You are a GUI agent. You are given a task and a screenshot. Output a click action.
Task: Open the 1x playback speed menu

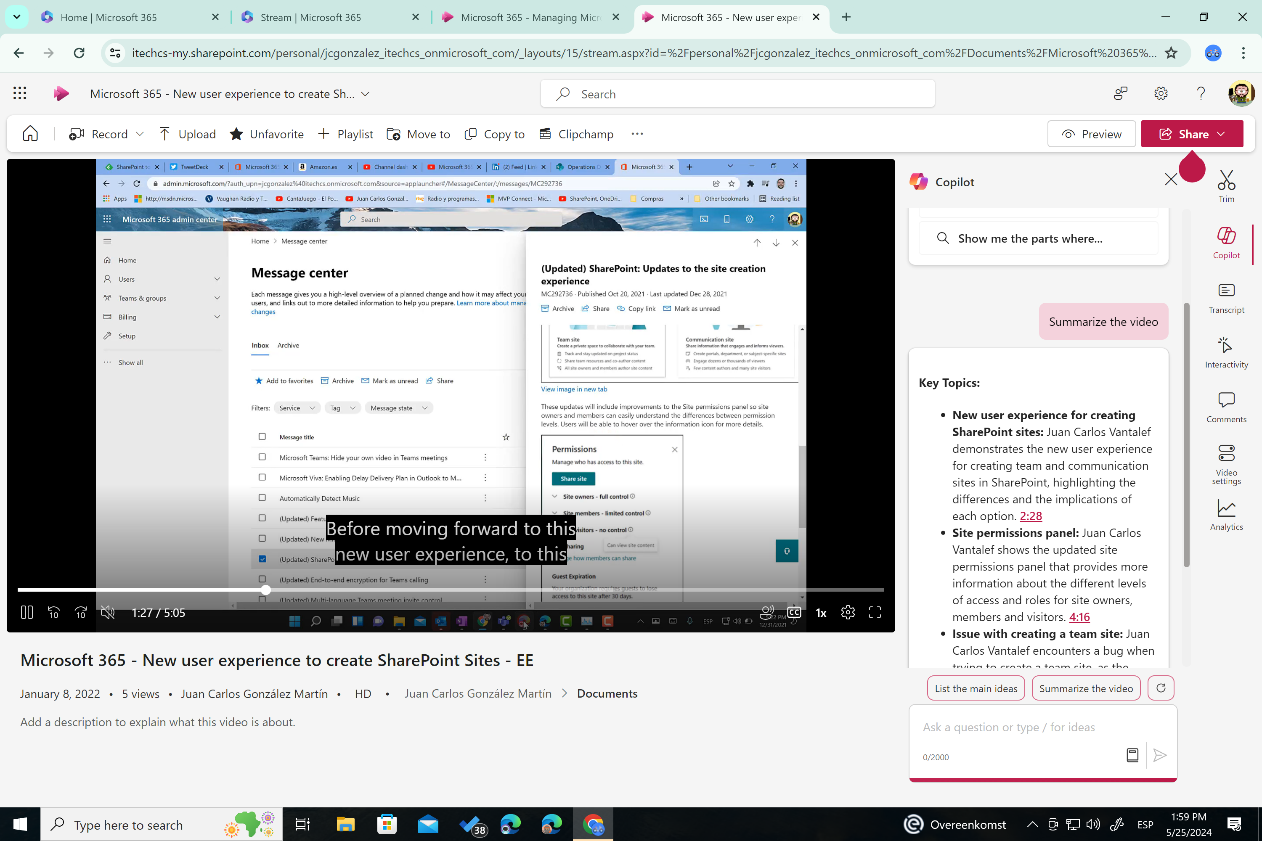click(820, 612)
